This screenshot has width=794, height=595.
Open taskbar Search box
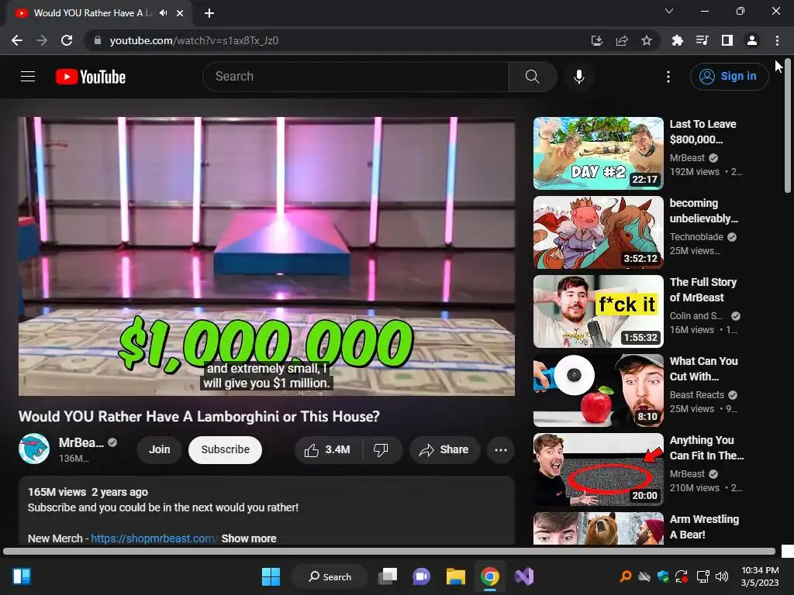[330, 576]
